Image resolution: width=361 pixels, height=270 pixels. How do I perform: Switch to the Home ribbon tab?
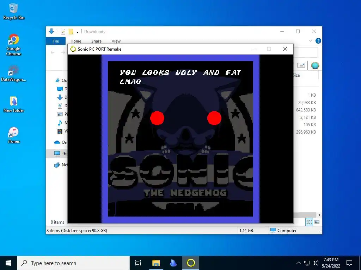[x=76, y=41]
